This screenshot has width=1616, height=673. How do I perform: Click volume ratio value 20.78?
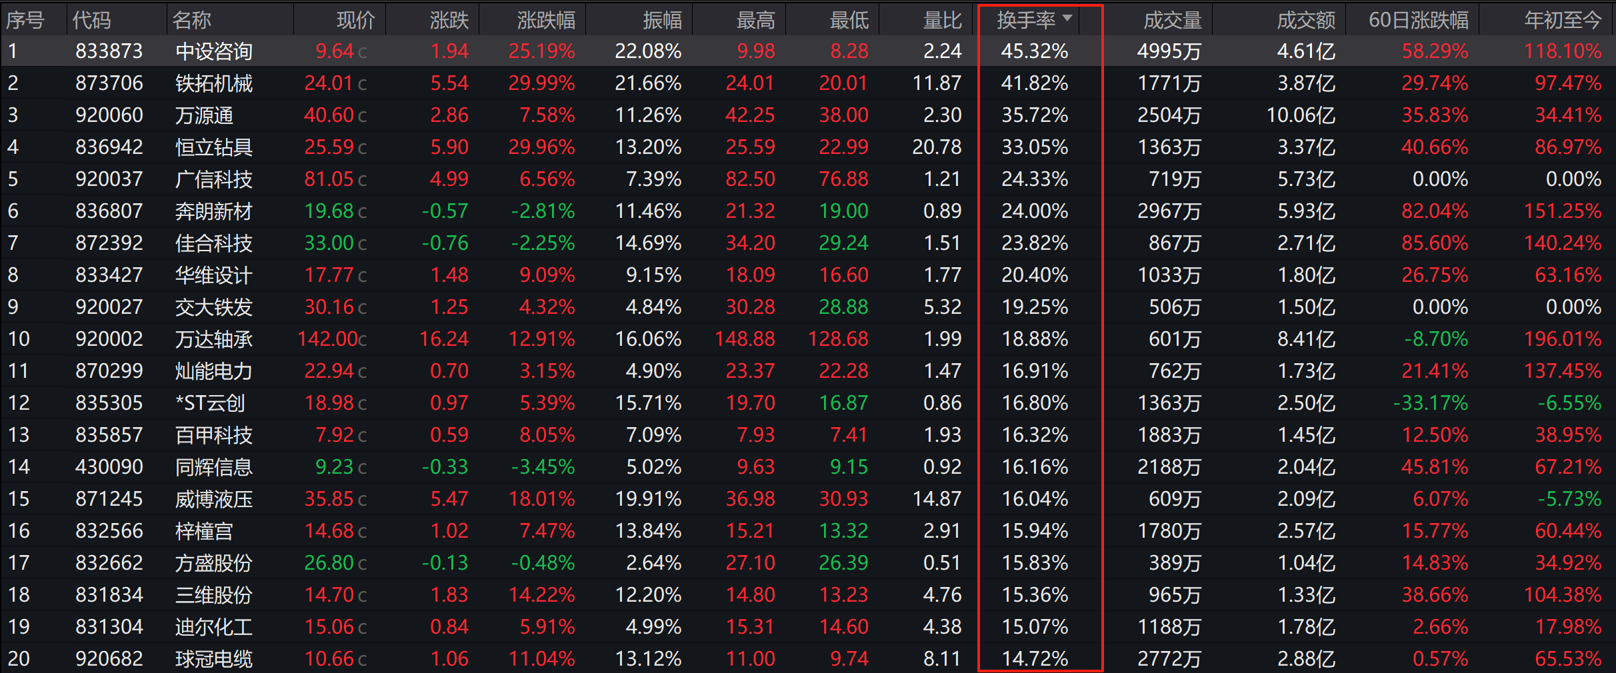(x=937, y=147)
